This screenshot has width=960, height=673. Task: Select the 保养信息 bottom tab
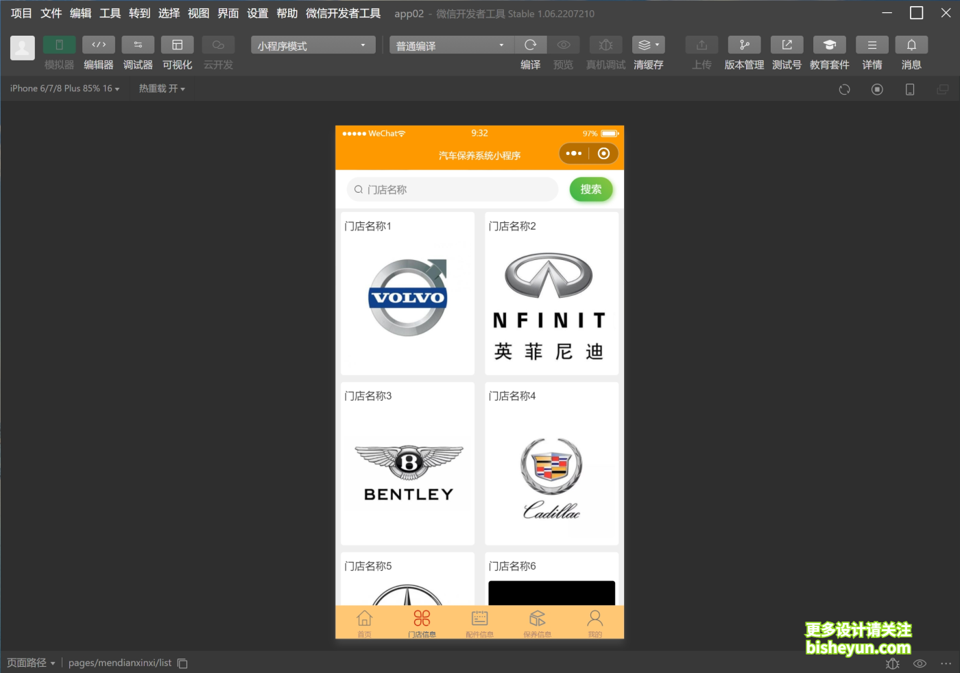click(x=537, y=623)
